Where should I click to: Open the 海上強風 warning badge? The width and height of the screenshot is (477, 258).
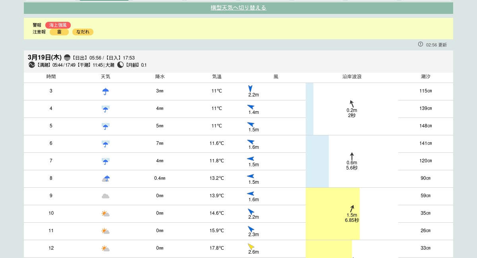pos(58,25)
